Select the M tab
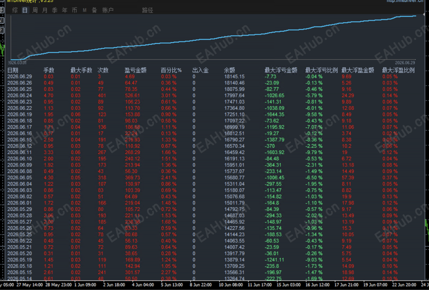This screenshot has width=429, height=290. (85, 10)
